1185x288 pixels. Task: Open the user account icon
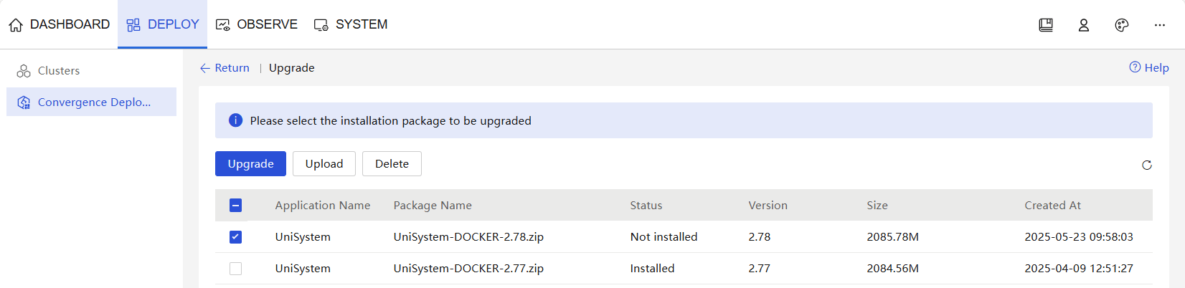(1084, 25)
